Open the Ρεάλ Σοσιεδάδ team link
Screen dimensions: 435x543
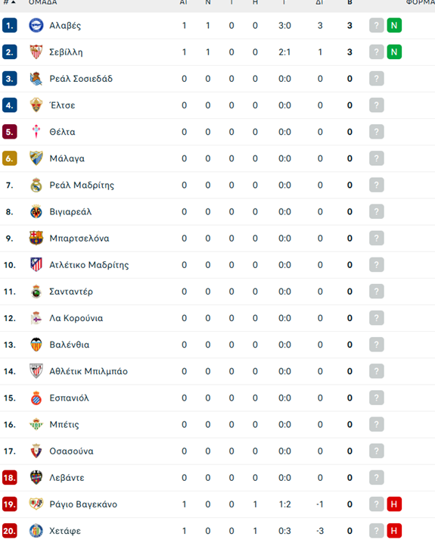coord(81,79)
